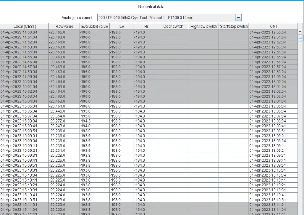Sort by Local (CEST) column header
Screen dimensions: 304x215
pyautogui.click(x=24, y=26)
